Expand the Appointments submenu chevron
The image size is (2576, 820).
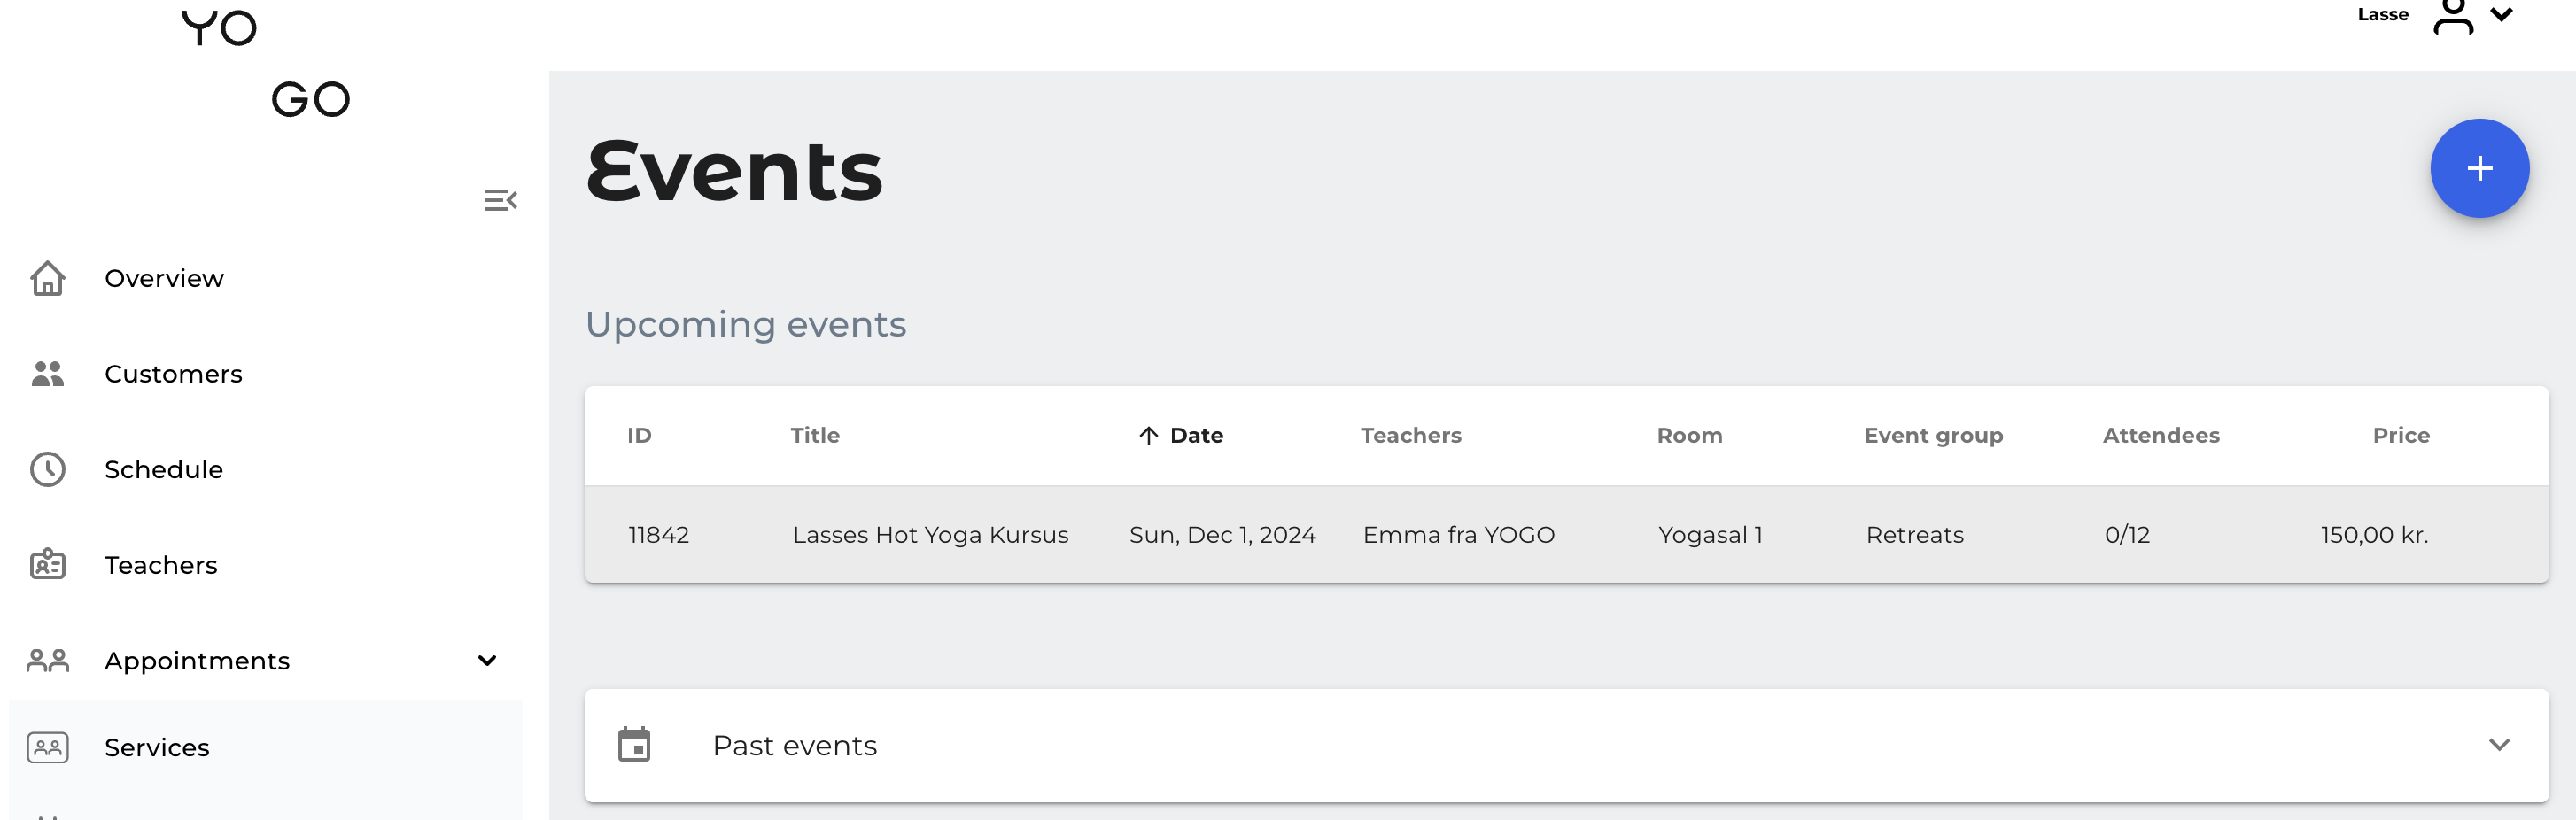click(x=487, y=661)
